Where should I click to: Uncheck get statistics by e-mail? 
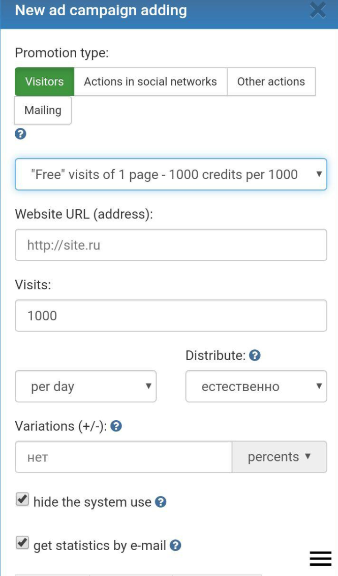(22, 543)
